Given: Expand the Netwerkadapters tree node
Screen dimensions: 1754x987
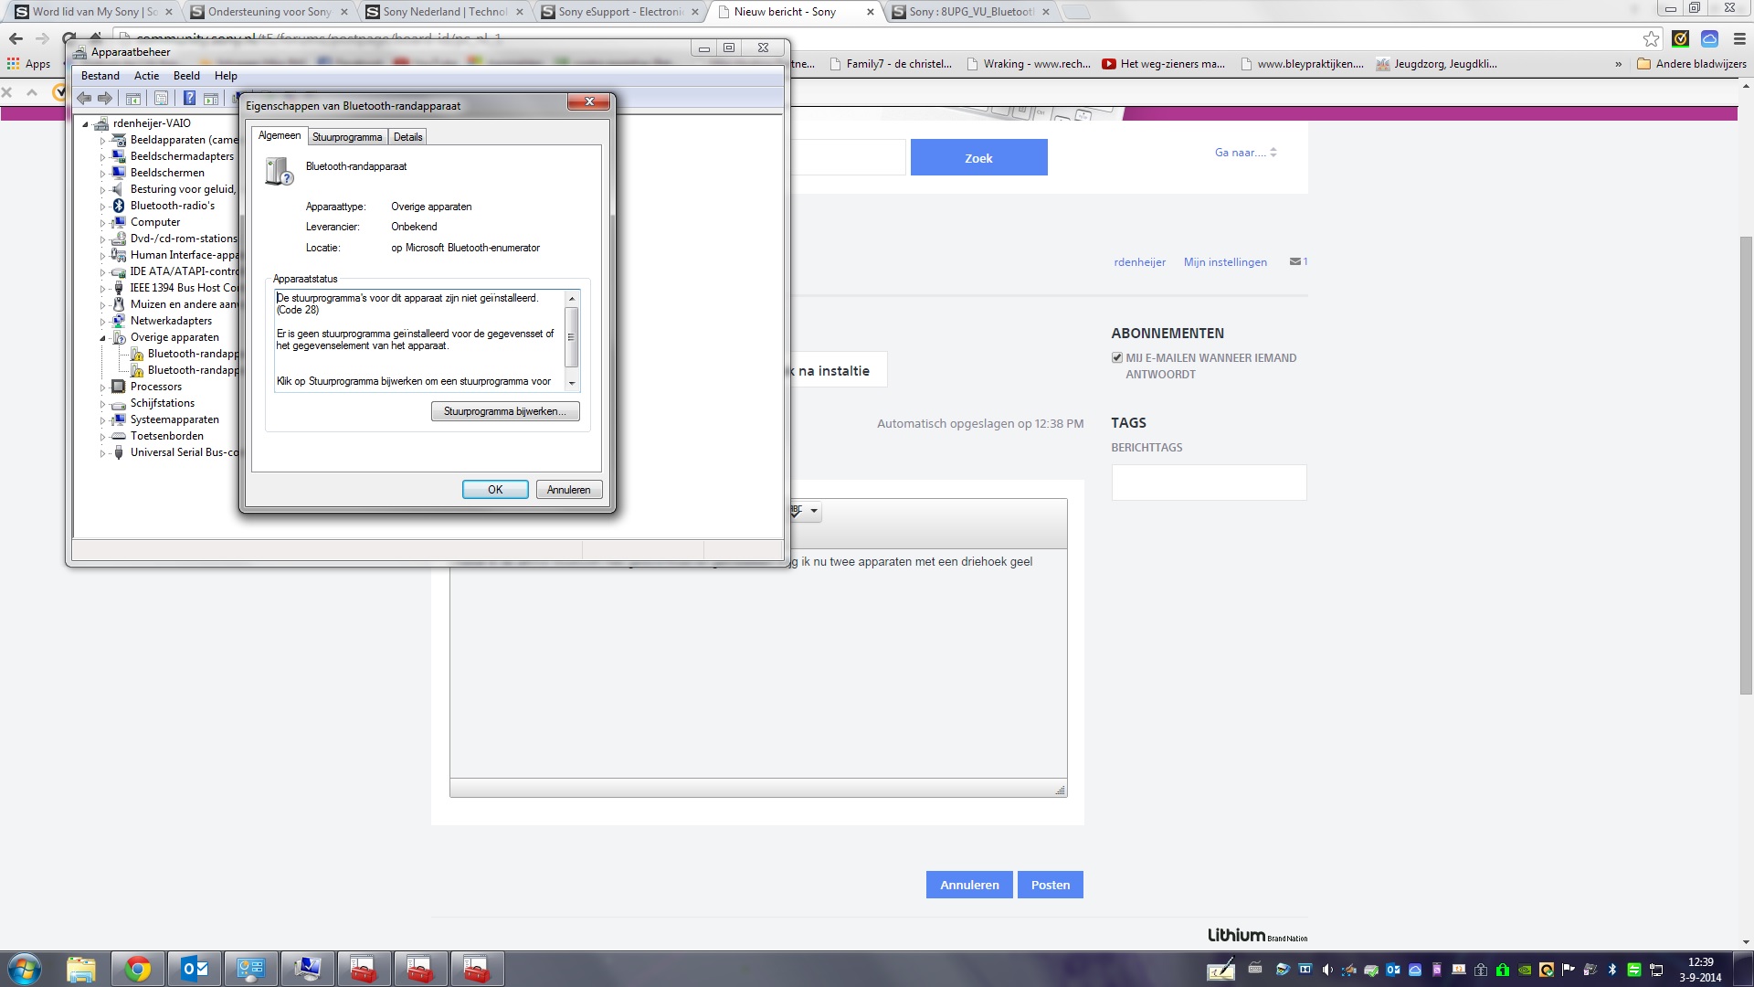Looking at the screenshot, I should (102, 322).
